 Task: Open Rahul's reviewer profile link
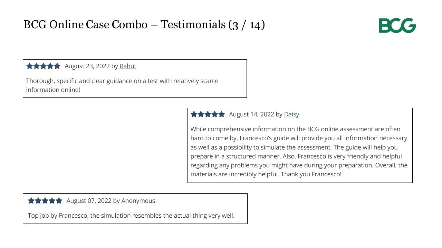127,66
